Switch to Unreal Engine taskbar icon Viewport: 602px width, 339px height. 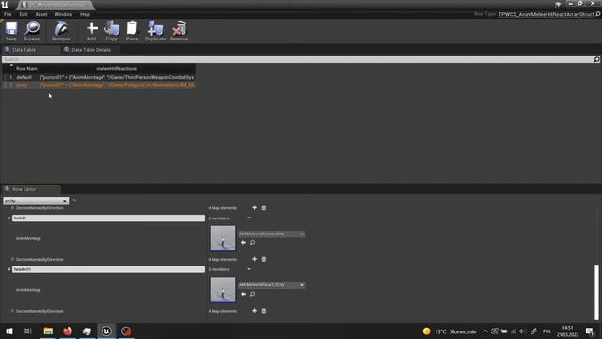pos(106,331)
